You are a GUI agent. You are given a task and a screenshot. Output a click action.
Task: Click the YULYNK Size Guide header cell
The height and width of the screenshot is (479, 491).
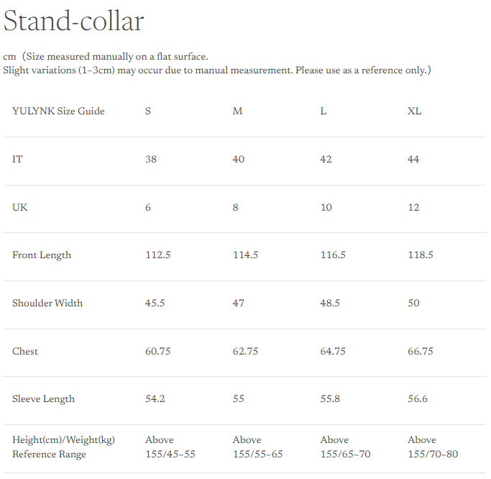(58, 111)
